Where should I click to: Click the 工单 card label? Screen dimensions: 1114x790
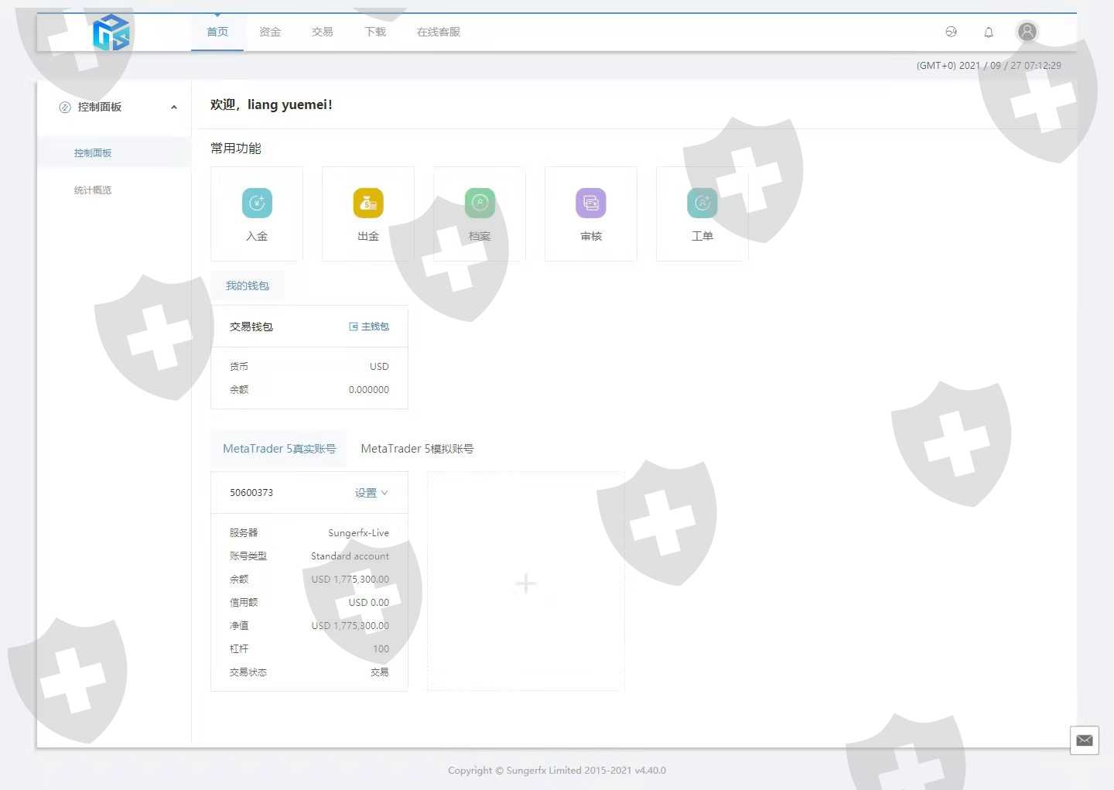point(702,236)
